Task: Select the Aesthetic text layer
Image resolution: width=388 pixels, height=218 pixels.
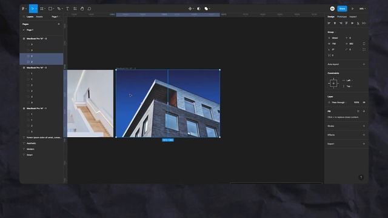Action: point(31,144)
